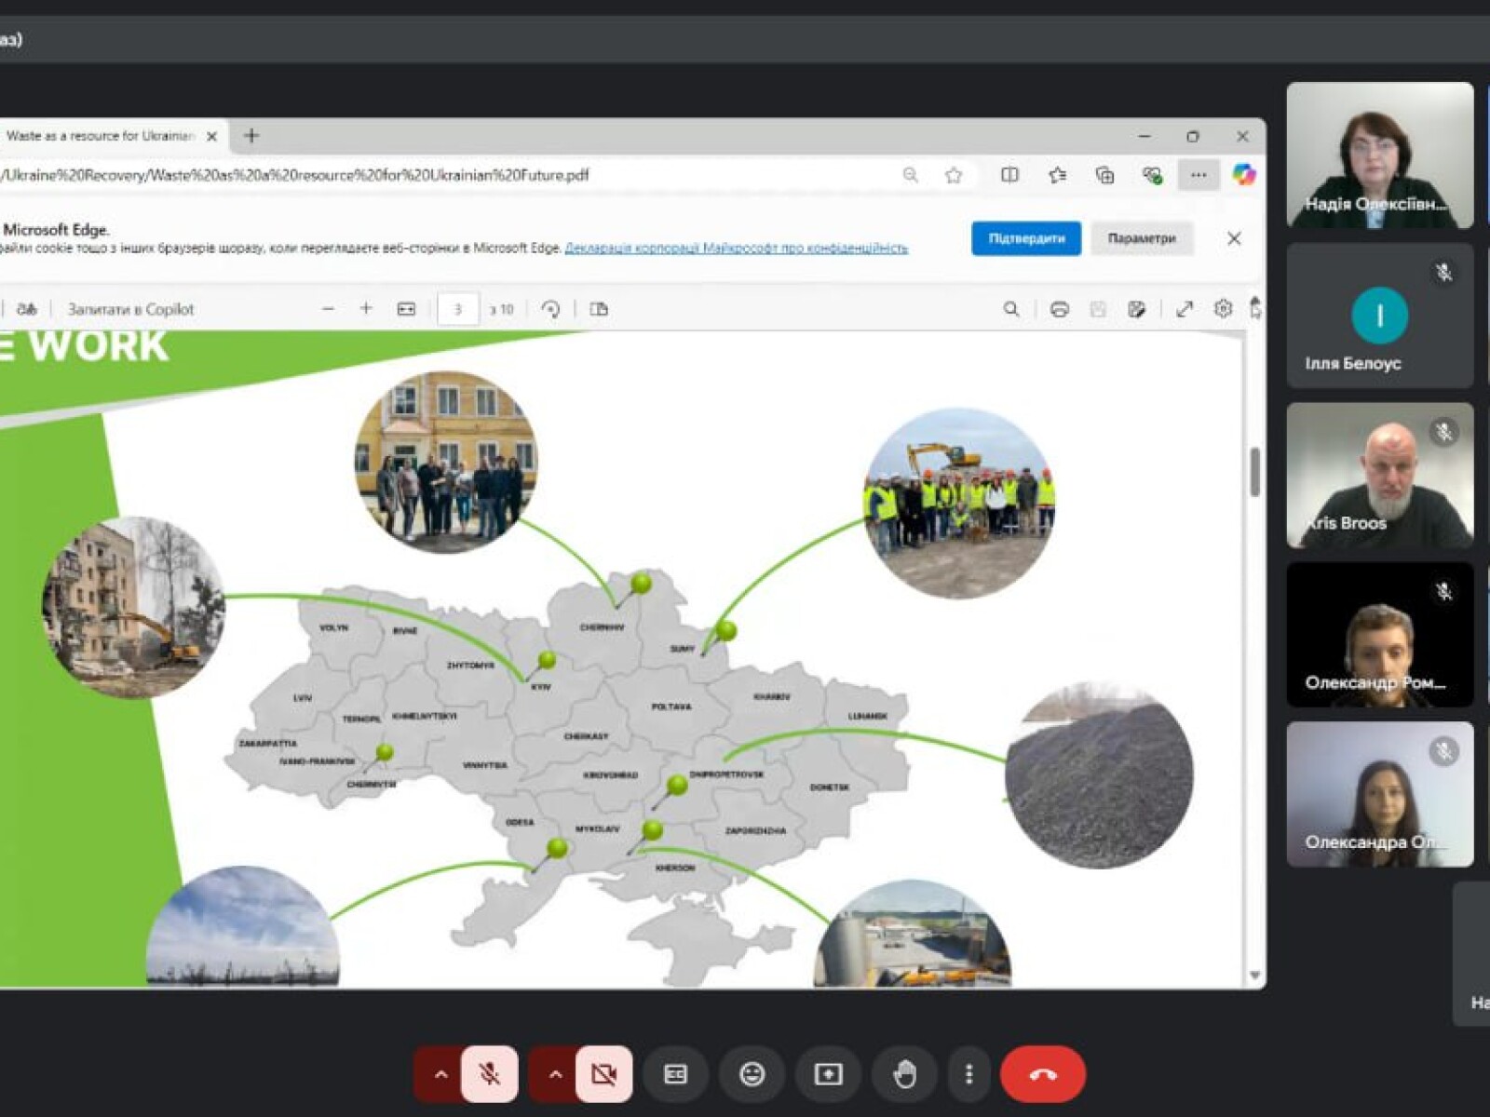Select the Kris Broos video tile
This screenshot has height=1117, width=1490.
1380,476
